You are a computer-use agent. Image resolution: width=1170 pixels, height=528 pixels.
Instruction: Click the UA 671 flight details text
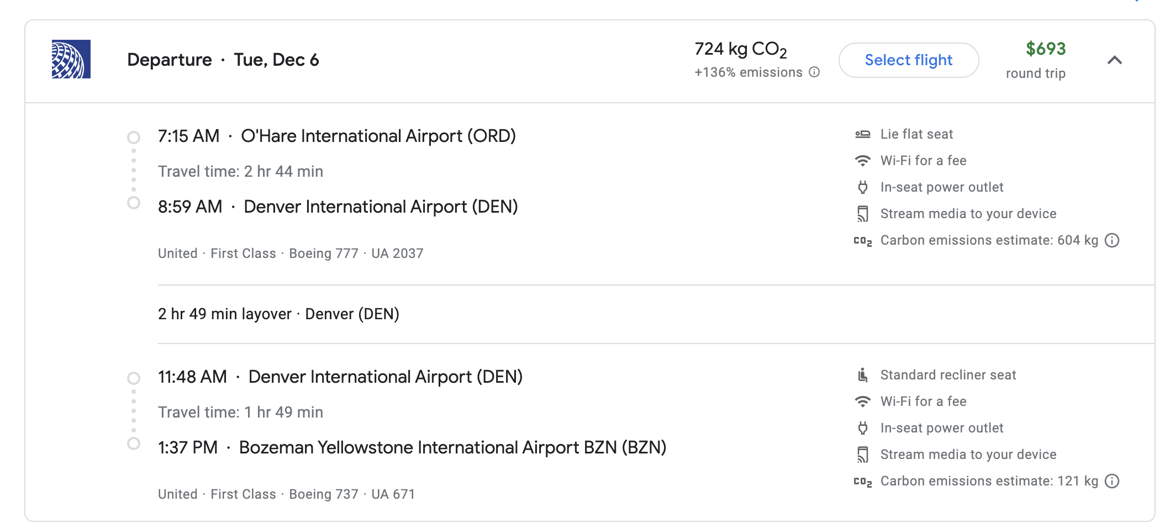[393, 494]
